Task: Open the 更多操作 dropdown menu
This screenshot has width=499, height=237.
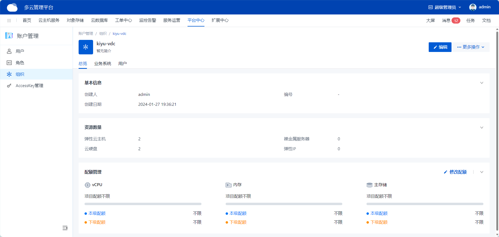Action: click(471, 47)
